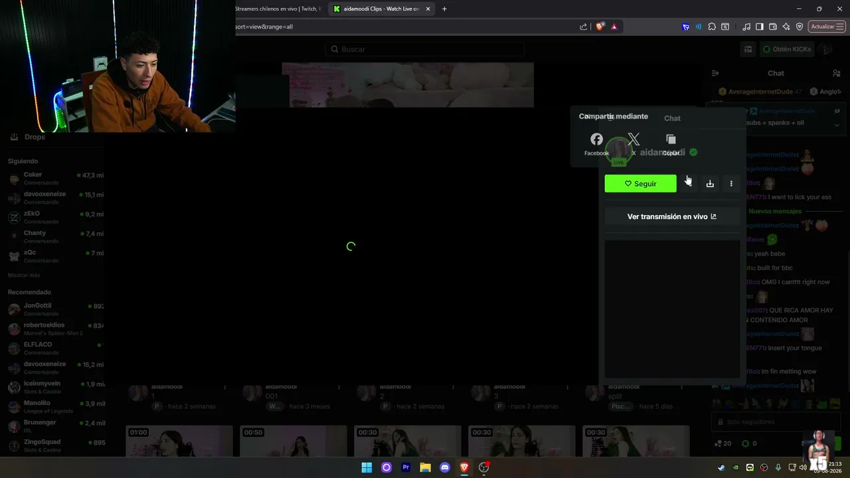Toggle the browser sidebar panel
This screenshot has height=478, width=850.
[760, 27]
